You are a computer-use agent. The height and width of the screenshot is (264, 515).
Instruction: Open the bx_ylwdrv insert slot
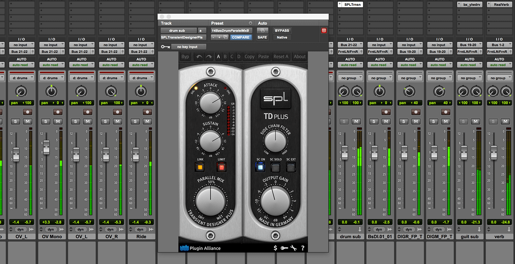click(x=470, y=4)
